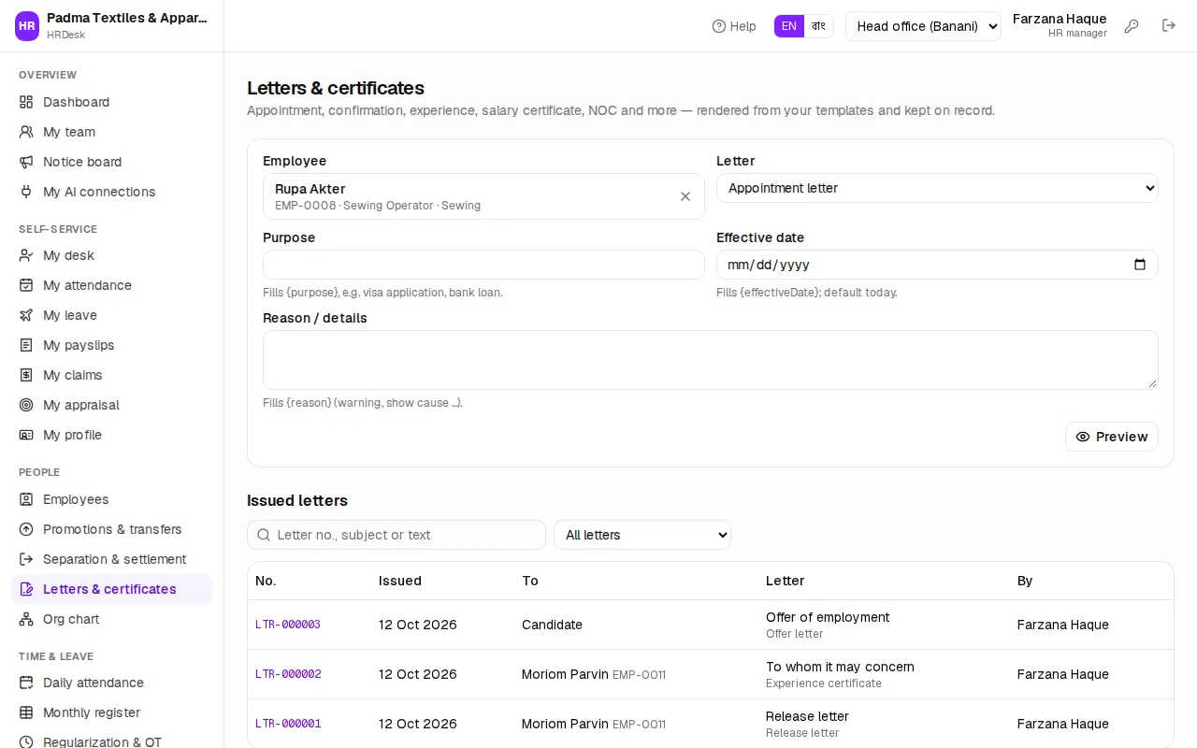Click the sign-out icon

pos(1169,26)
